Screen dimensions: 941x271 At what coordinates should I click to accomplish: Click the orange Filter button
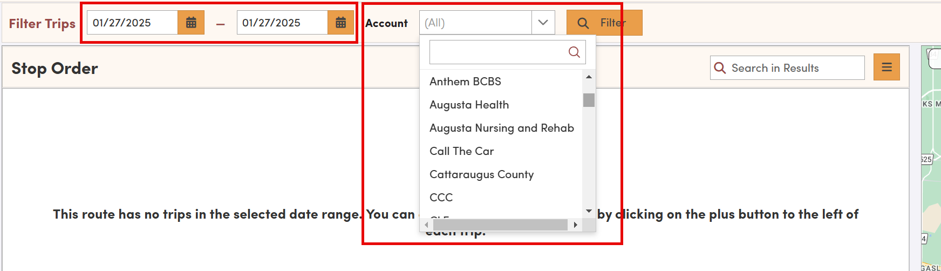[x=604, y=23]
